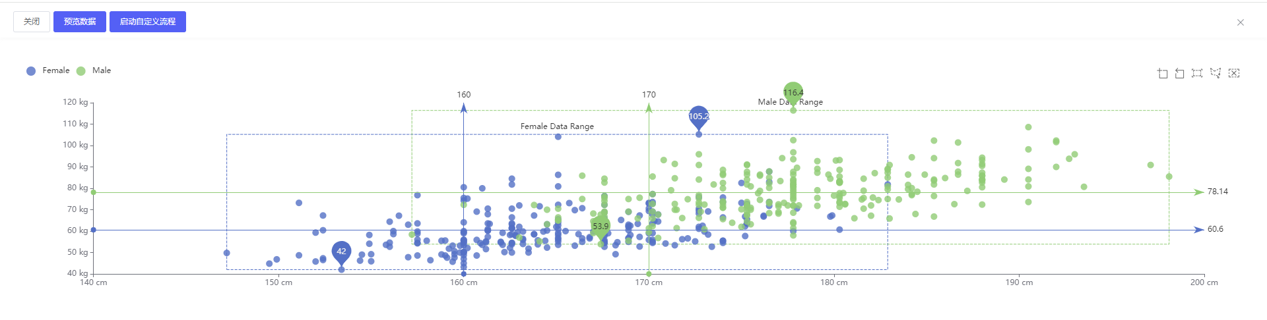
Task: Activate the area zoom tool
Action: (x=1163, y=73)
